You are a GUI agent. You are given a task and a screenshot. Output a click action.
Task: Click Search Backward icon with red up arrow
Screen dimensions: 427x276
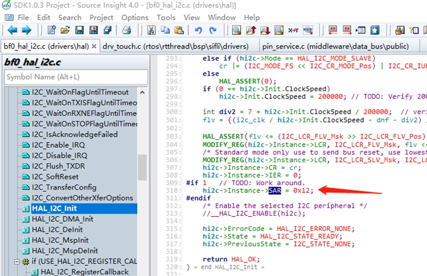pyautogui.click(x=251, y=30)
